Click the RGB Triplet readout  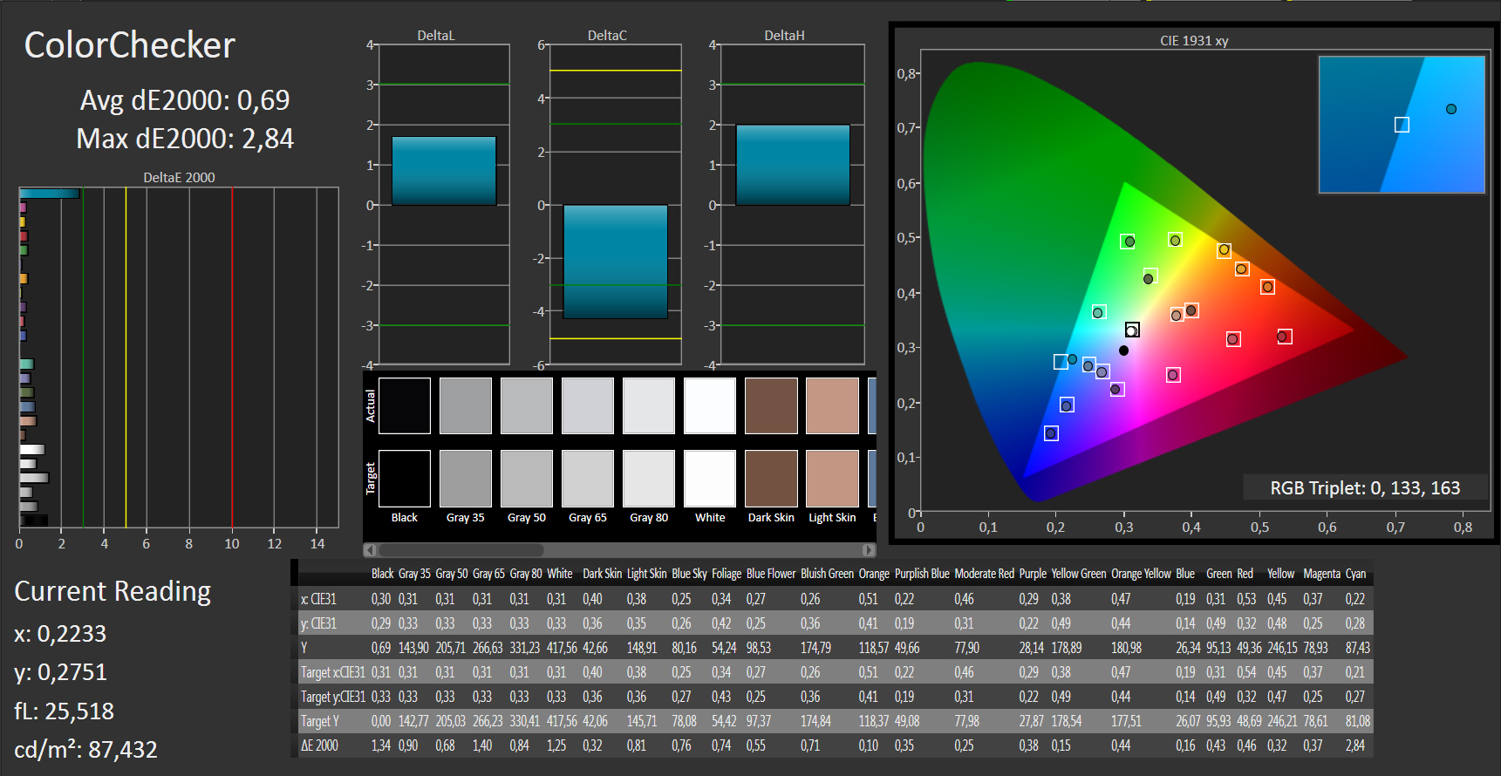click(x=1365, y=487)
